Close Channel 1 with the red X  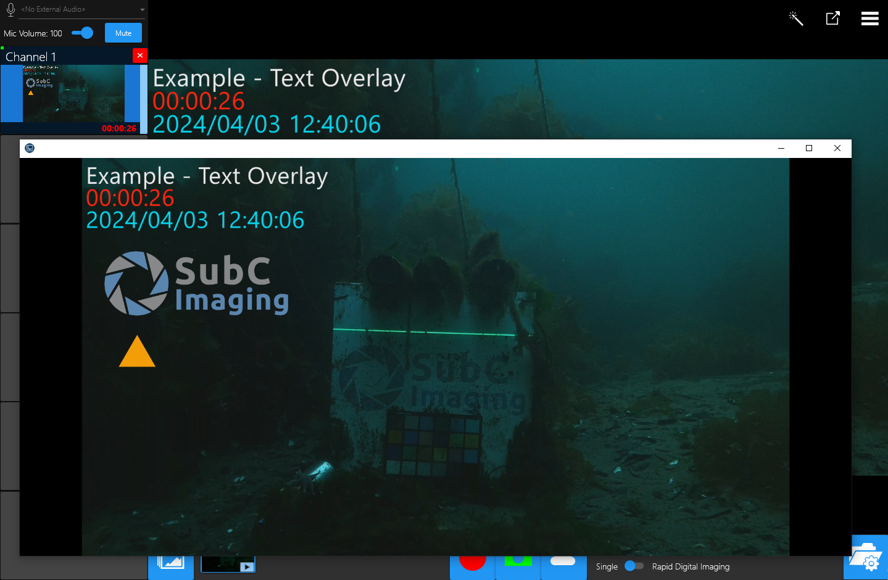pos(140,56)
